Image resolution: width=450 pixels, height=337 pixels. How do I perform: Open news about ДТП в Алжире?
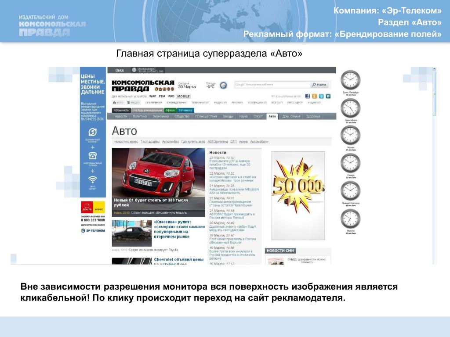(230, 165)
